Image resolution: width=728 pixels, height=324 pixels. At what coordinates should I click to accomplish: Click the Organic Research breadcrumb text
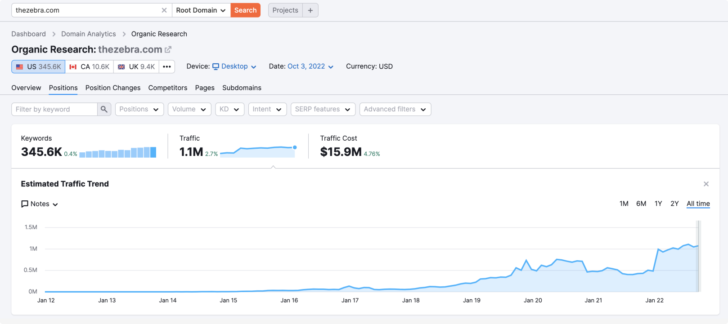coord(159,34)
